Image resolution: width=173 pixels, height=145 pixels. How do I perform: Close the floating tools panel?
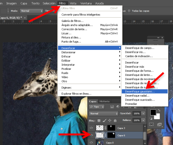pyautogui.click(x=162, y=38)
